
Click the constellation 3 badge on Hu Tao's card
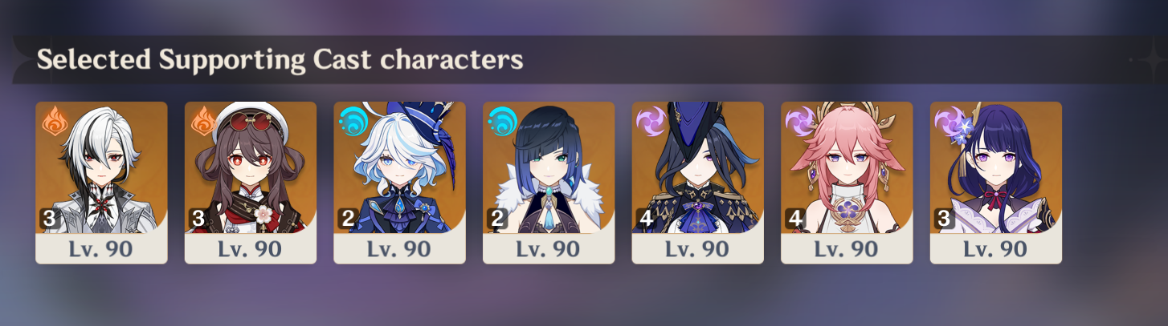click(198, 219)
